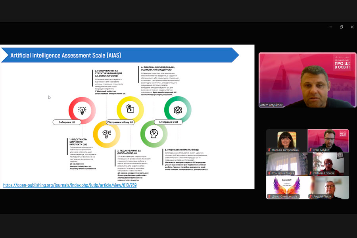
Task: Select Хомишин Марія's video tile
Action: pyautogui.click(x=287, y=164)
